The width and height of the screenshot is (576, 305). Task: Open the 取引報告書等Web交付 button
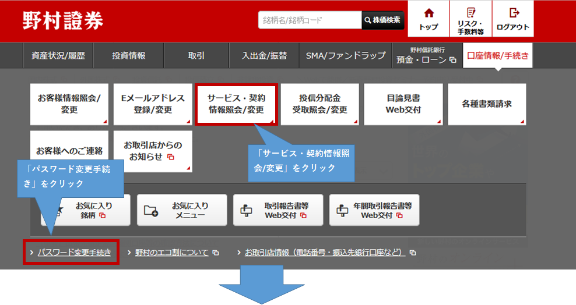tap(278, 210)
